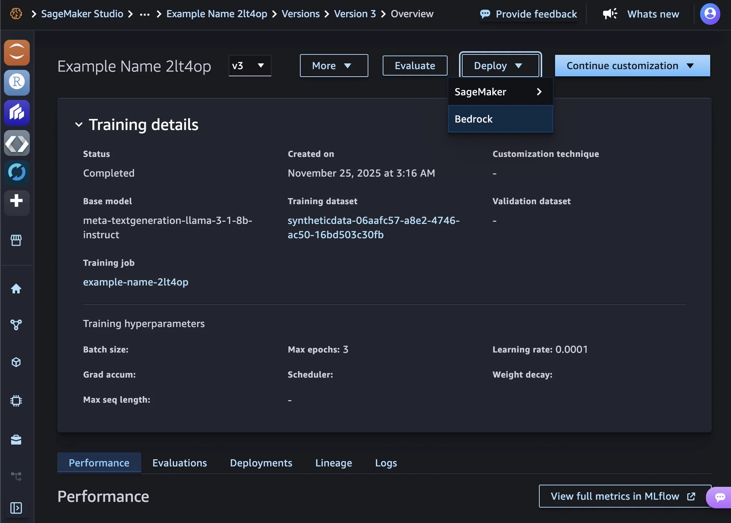731x523 pixels.
Task: Open the JupyterLab app icon in sidebar
Action: [16, 53]
